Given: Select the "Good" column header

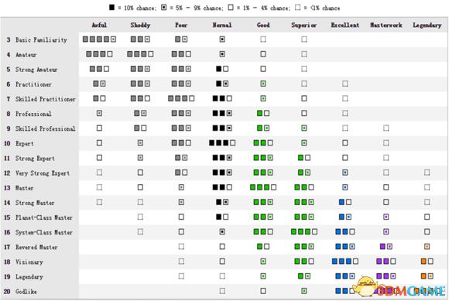Looking at the screenshot, I should pos(263,25).
